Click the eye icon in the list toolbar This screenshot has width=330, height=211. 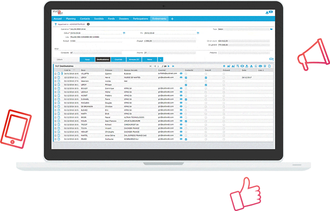point(242,66)
